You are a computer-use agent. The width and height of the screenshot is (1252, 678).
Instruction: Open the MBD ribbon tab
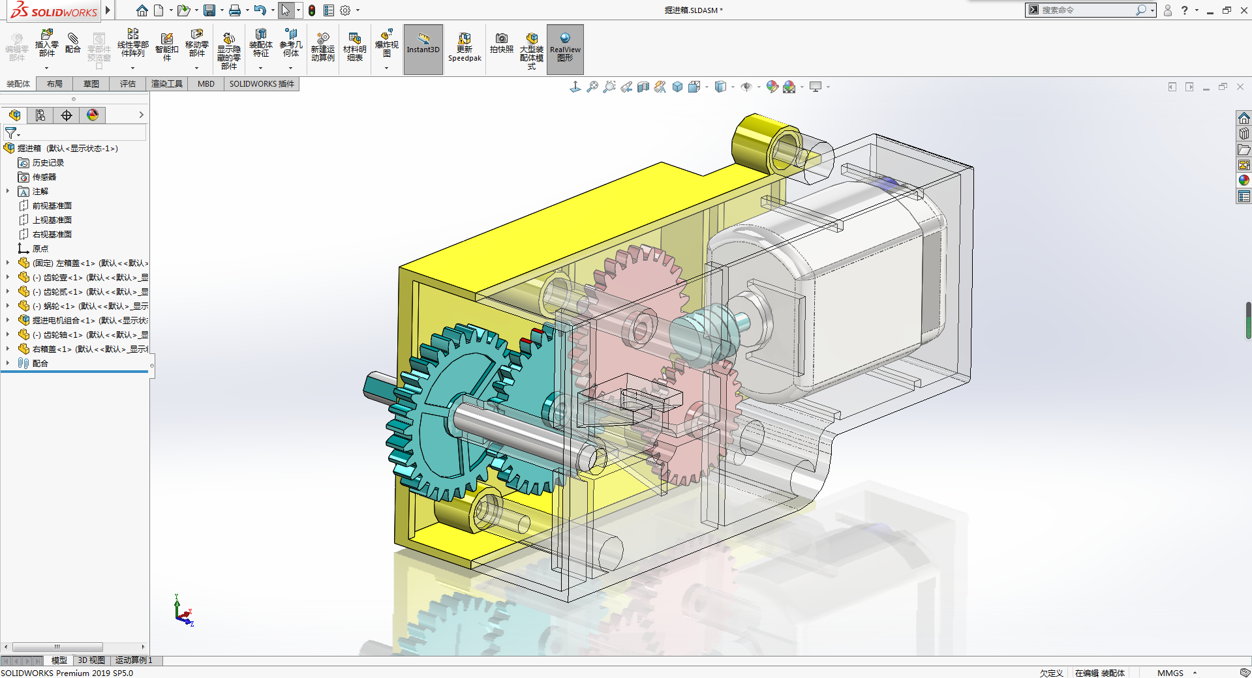click(206, 84)
